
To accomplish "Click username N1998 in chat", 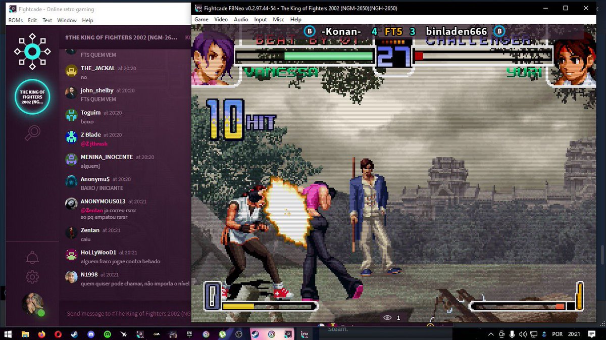I will tap(89, 274).
